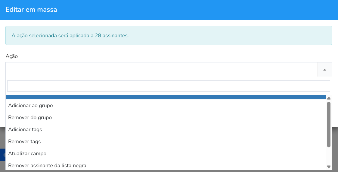Click the Editar em massa title
This screenshot has width=338, height=172.
(x=31, y=10)
